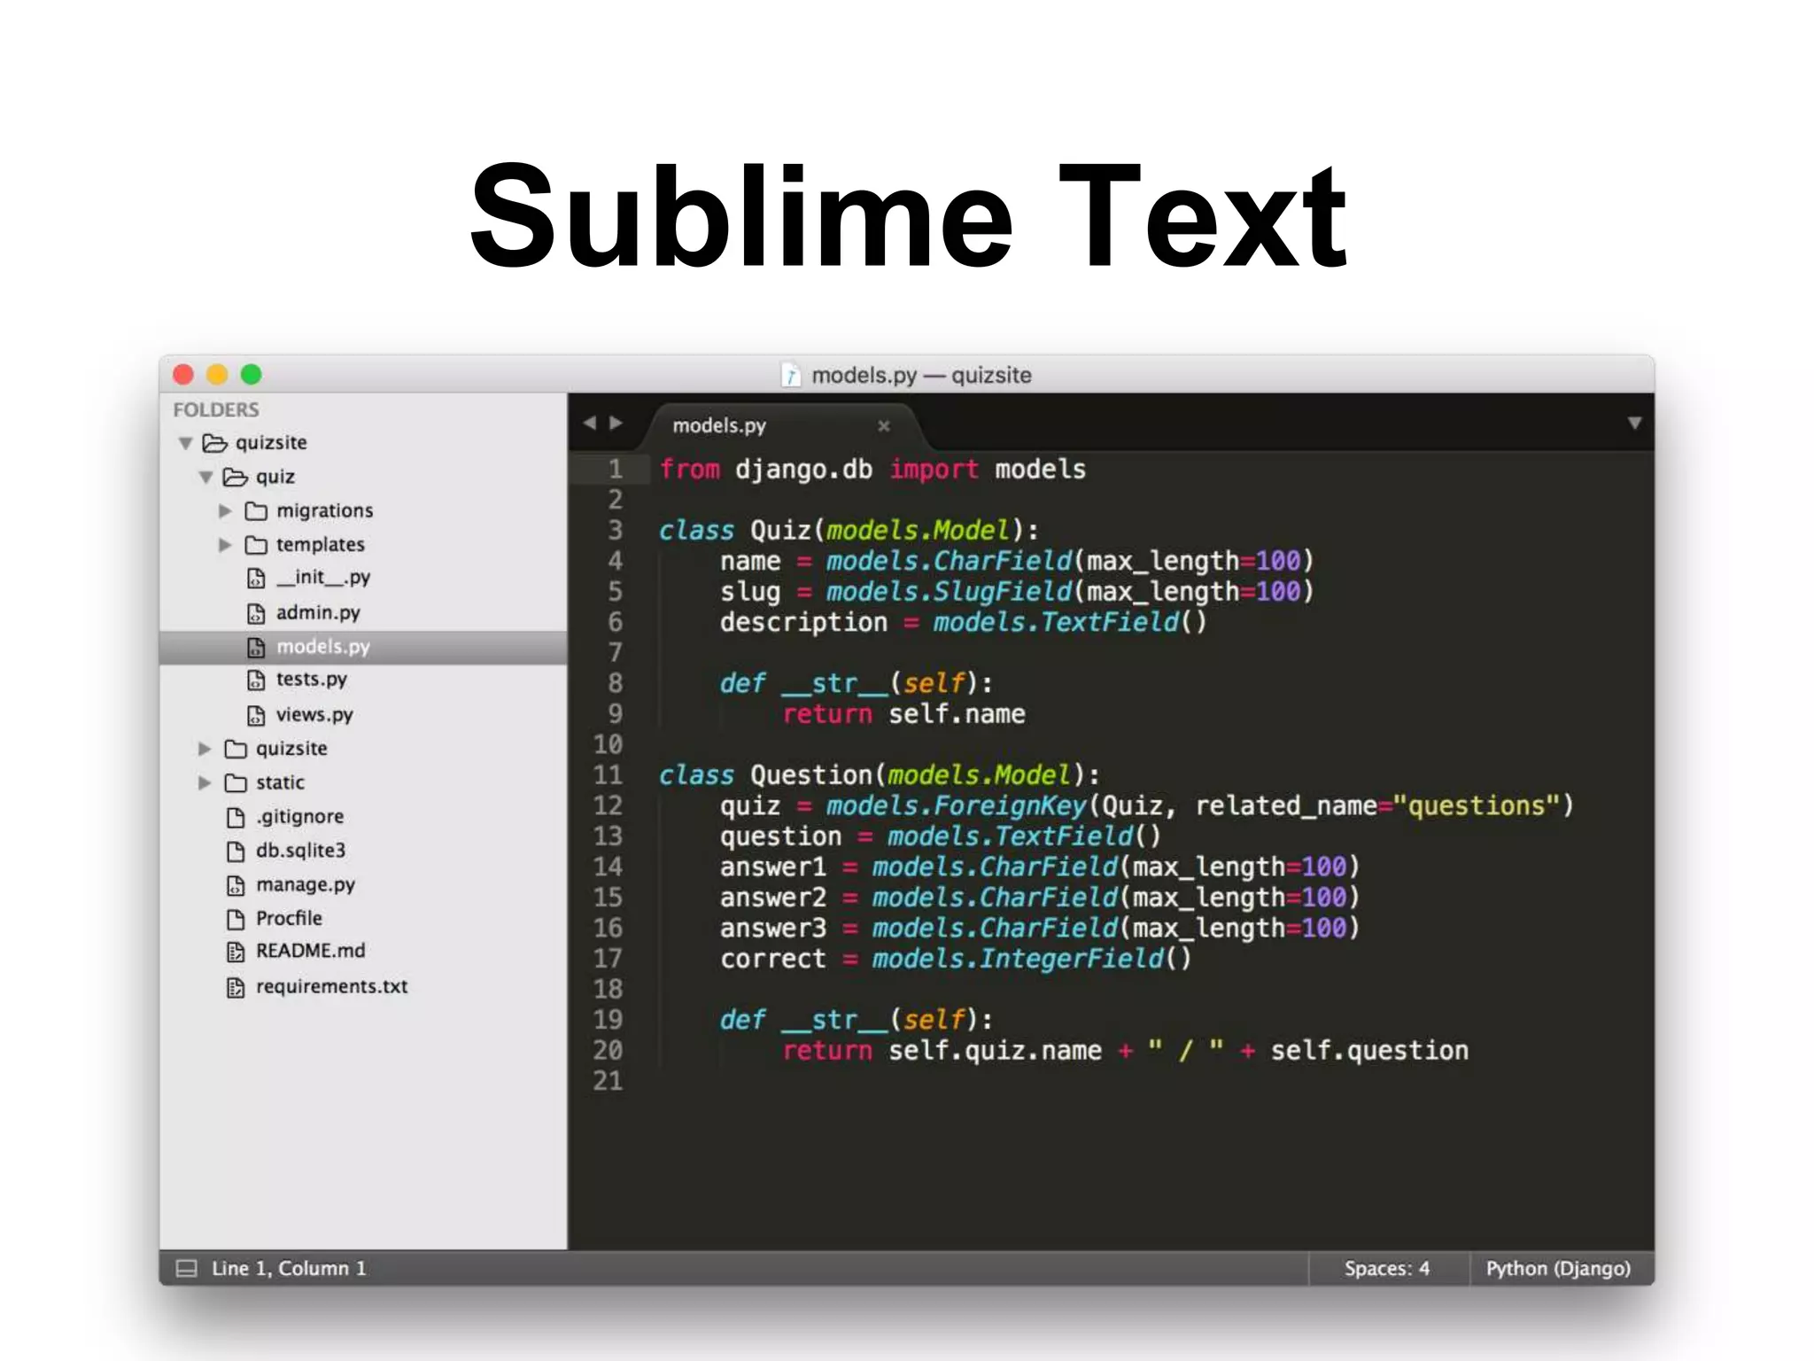1814x1361 pixels.
Task: Click Spaces: 4 indentation setting
Action: click(x=1387, y=1268)
